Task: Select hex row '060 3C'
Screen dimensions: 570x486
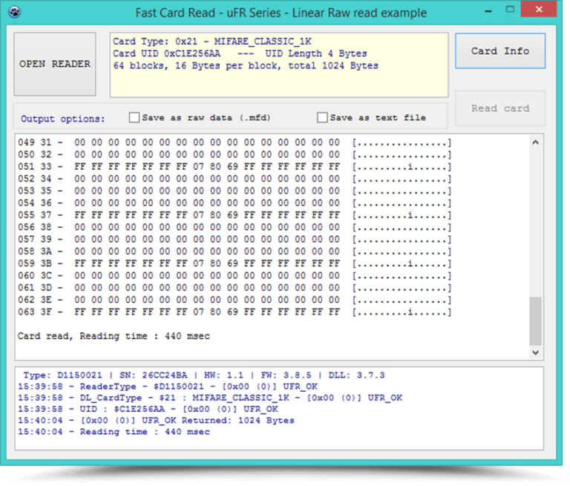Action: (x=235, y=275)
